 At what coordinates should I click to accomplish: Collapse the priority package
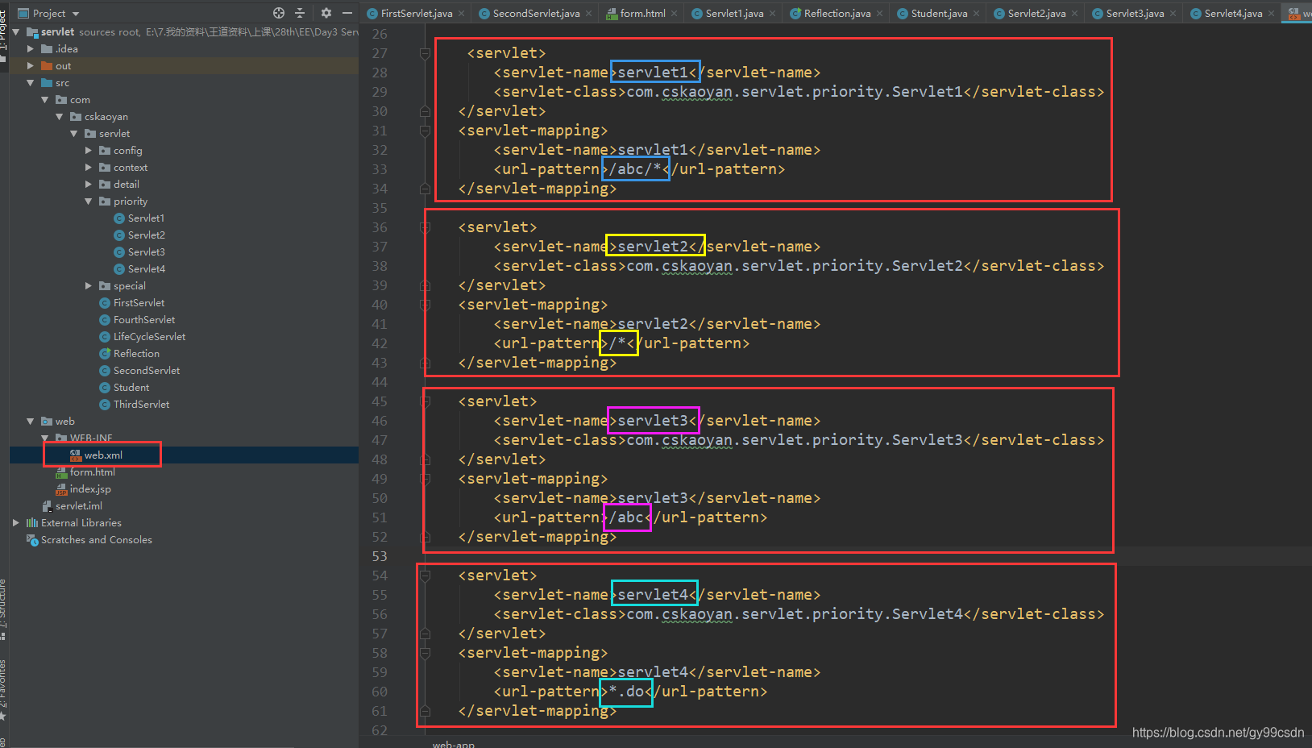click(89, 202)
